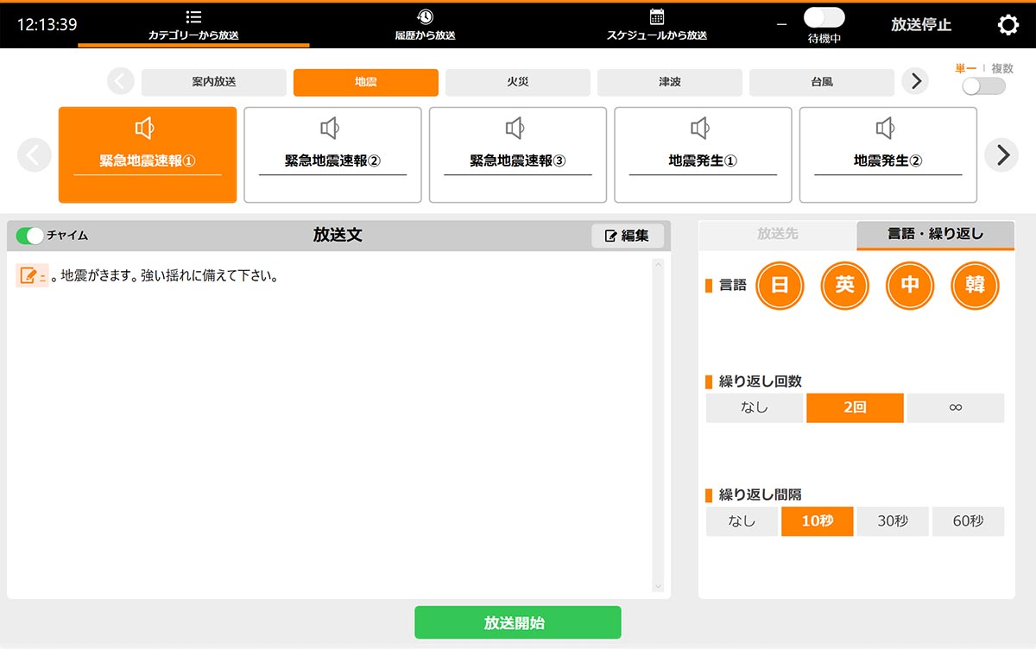Select the Japanese 日 language icon
The image size is (1036, 649).
[x=780, y=286]
